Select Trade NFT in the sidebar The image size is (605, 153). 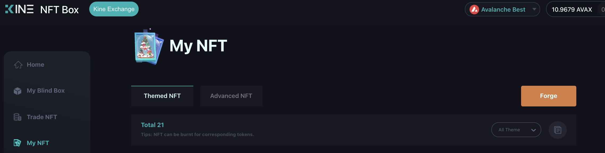pos(42,117)
